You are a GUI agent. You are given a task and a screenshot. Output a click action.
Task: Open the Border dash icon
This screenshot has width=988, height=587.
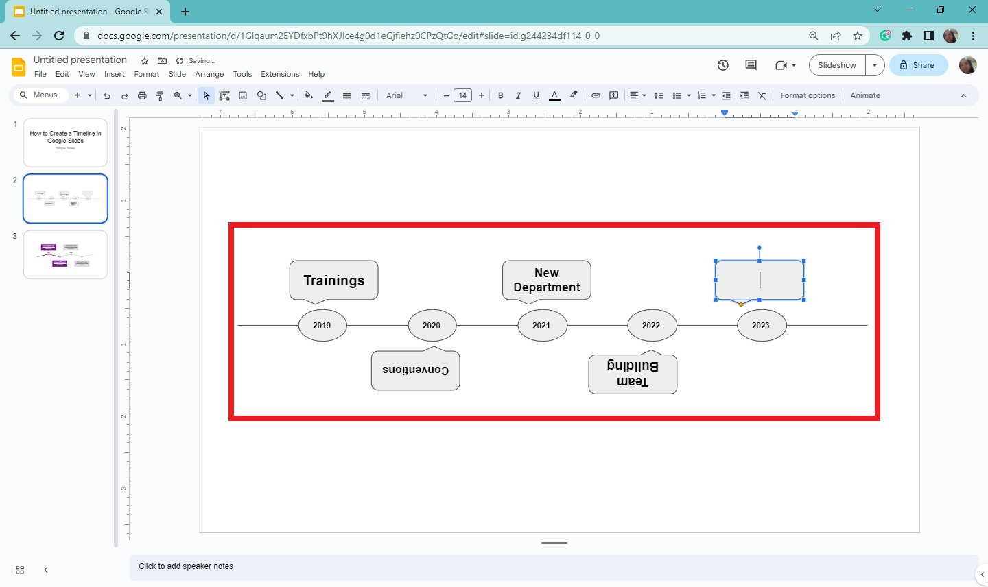366,96
